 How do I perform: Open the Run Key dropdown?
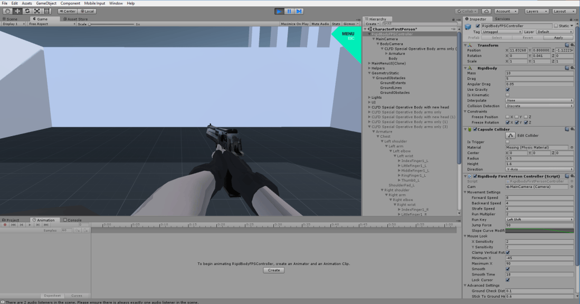click(539, 220)
